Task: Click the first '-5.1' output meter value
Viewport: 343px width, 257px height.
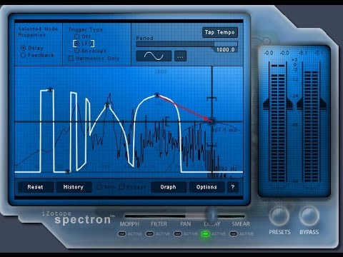Action: [303, 53]
